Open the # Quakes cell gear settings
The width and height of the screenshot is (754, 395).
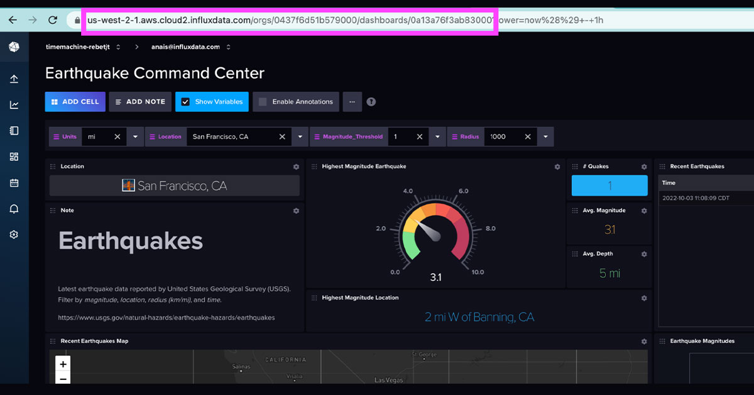pos(644,167)
